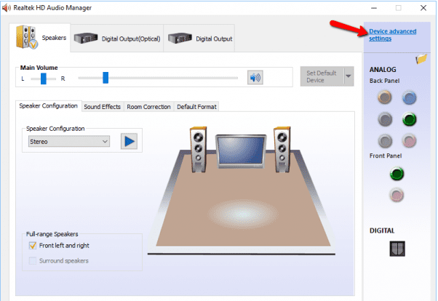Toggle the Surround speakers checkbox
Viewport: 438px width, 301px height.
coord(33,261)
